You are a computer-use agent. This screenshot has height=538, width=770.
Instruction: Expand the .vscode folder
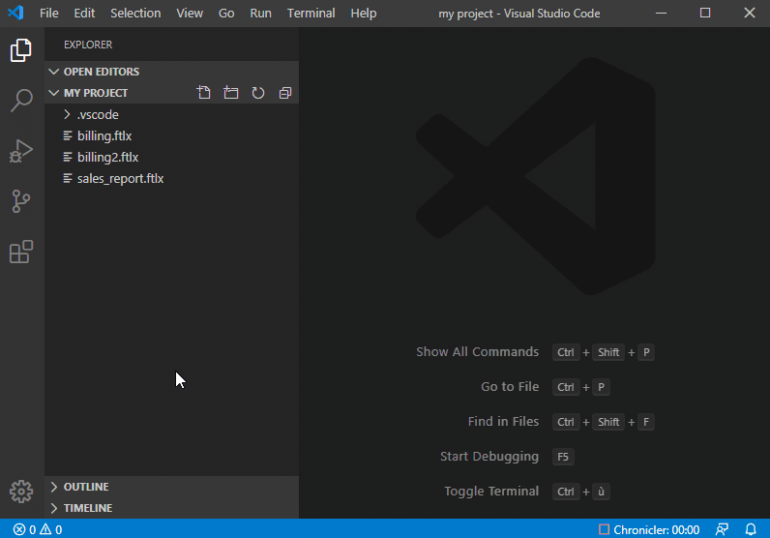68,114
